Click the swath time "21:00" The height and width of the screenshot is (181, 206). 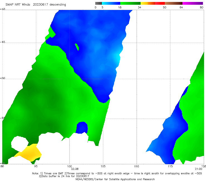[x=198, y=169]
